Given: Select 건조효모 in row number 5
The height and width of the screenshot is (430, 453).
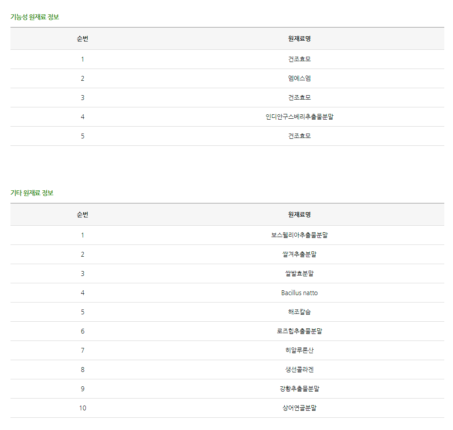Looking at the screenshot, I should [299, 136].
